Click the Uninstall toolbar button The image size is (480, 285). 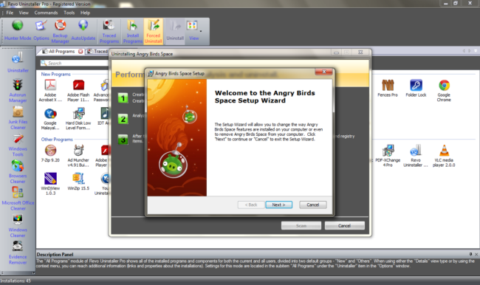click(175, 30)
